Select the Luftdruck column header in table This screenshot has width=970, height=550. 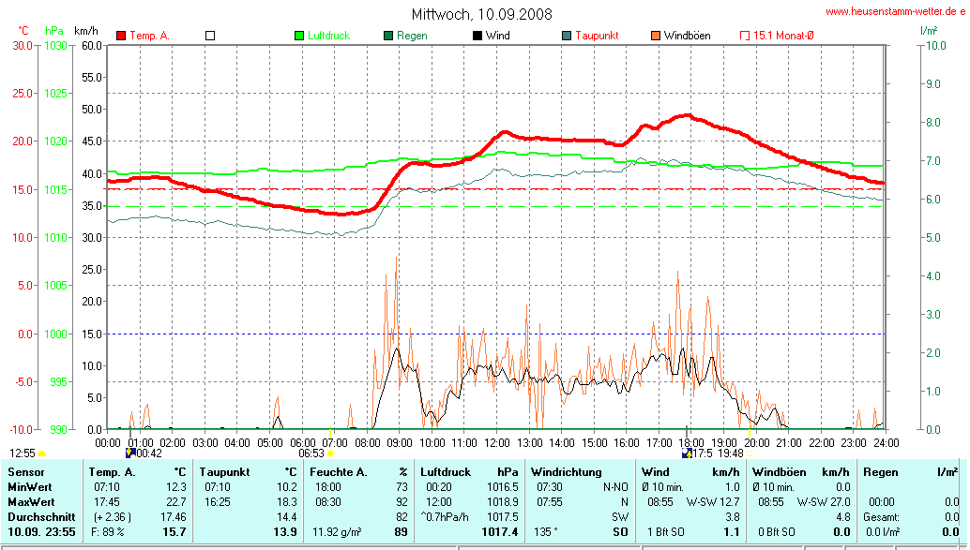pos(445,472)
